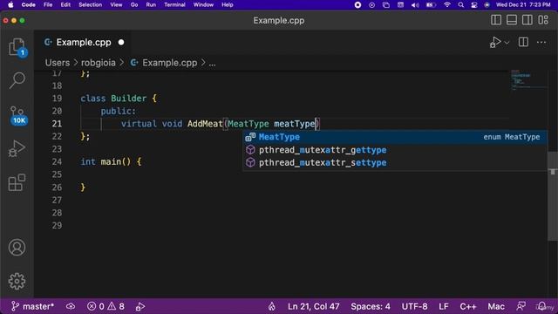The height and width of the screenshot is (314, 558).
Task: Expand the breadcrumb ellipsis symbol segment
Action: point(212,63)
